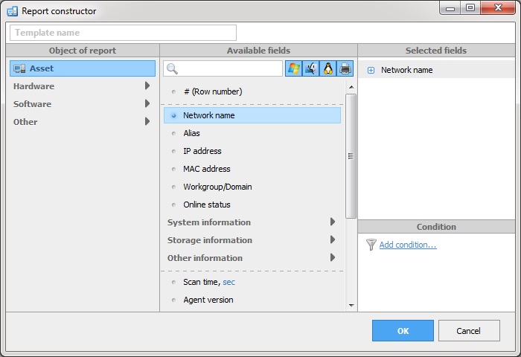Click the funnel condition icon
This screenshot has height=357, width=521.
(371, 245)
